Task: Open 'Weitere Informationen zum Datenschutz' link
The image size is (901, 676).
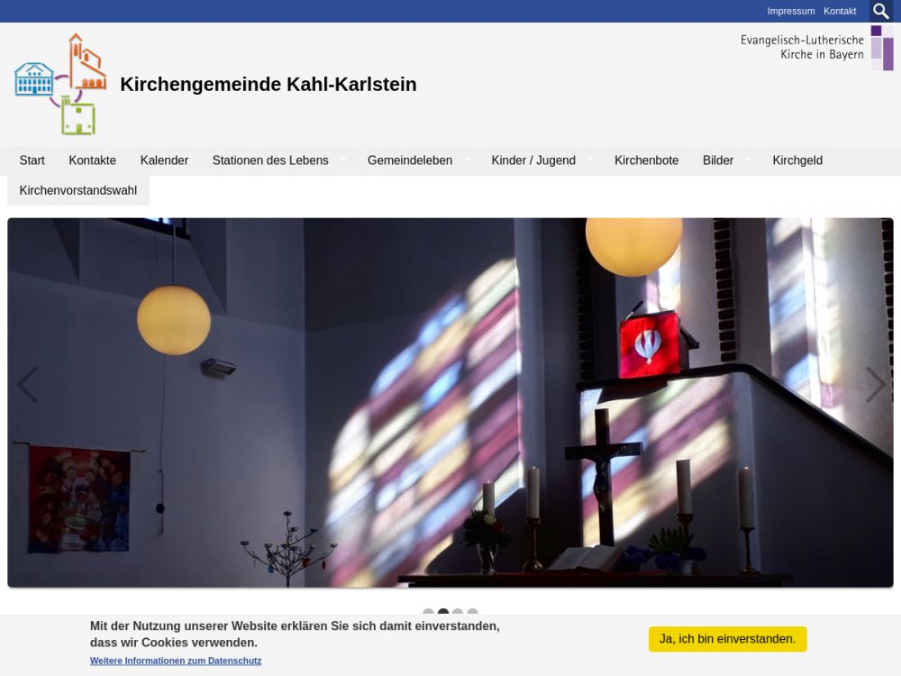Action: (176, 661)
